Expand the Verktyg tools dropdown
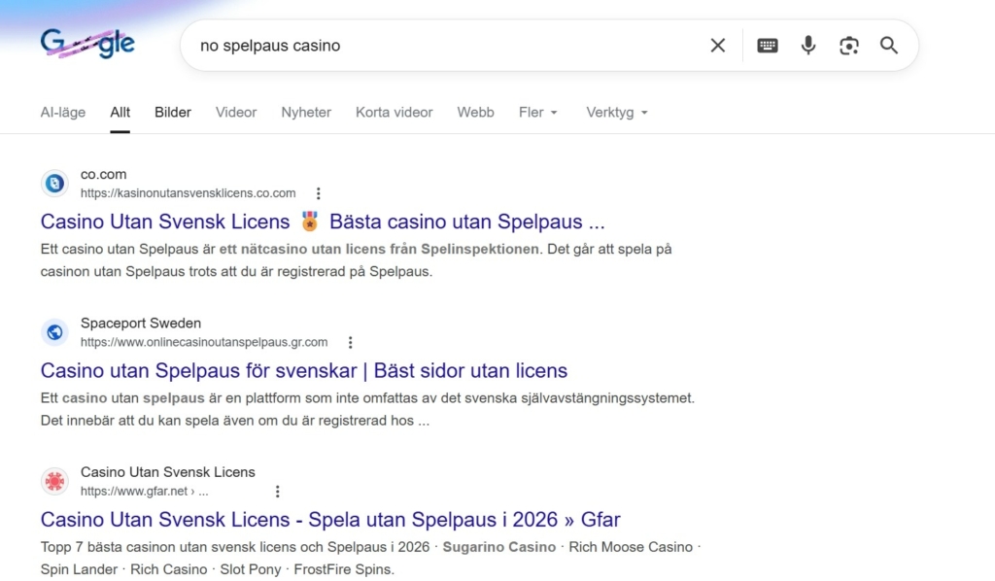995x581 pixels. [x=616, y=113]
